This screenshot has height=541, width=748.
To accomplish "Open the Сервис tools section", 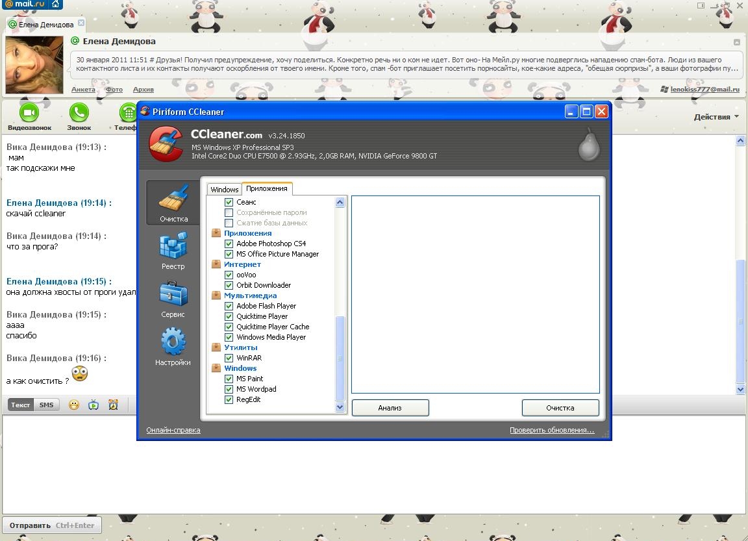I will (173, 299).
